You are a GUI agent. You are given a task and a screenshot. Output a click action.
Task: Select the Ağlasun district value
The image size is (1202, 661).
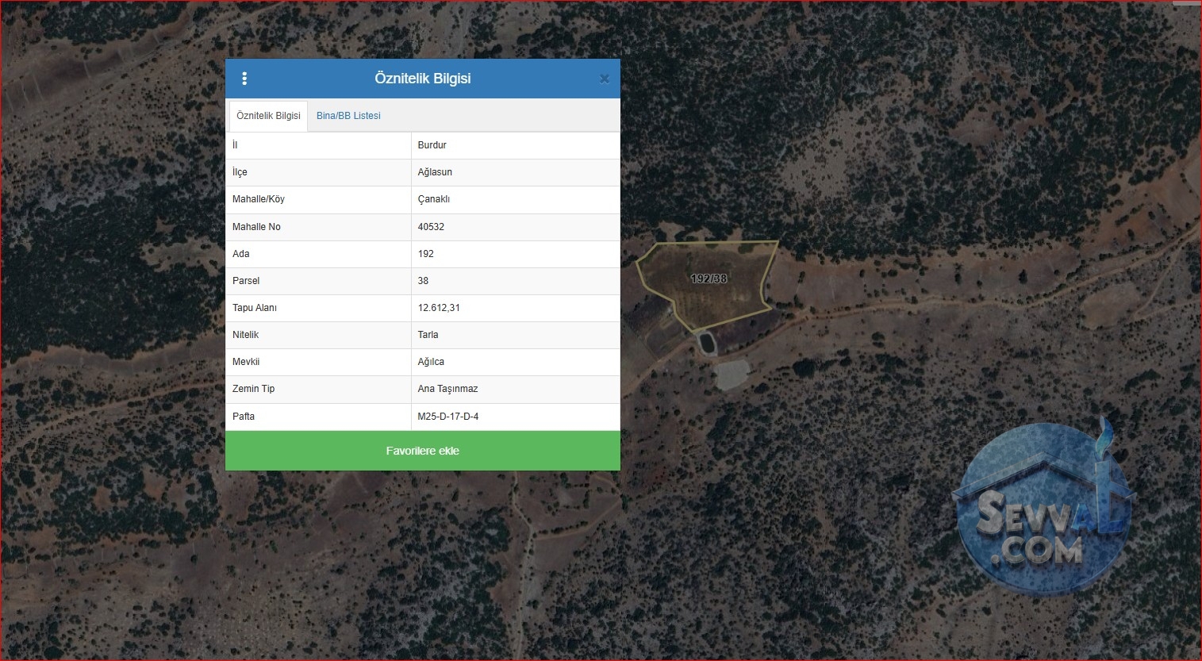(x=435, y=172)
